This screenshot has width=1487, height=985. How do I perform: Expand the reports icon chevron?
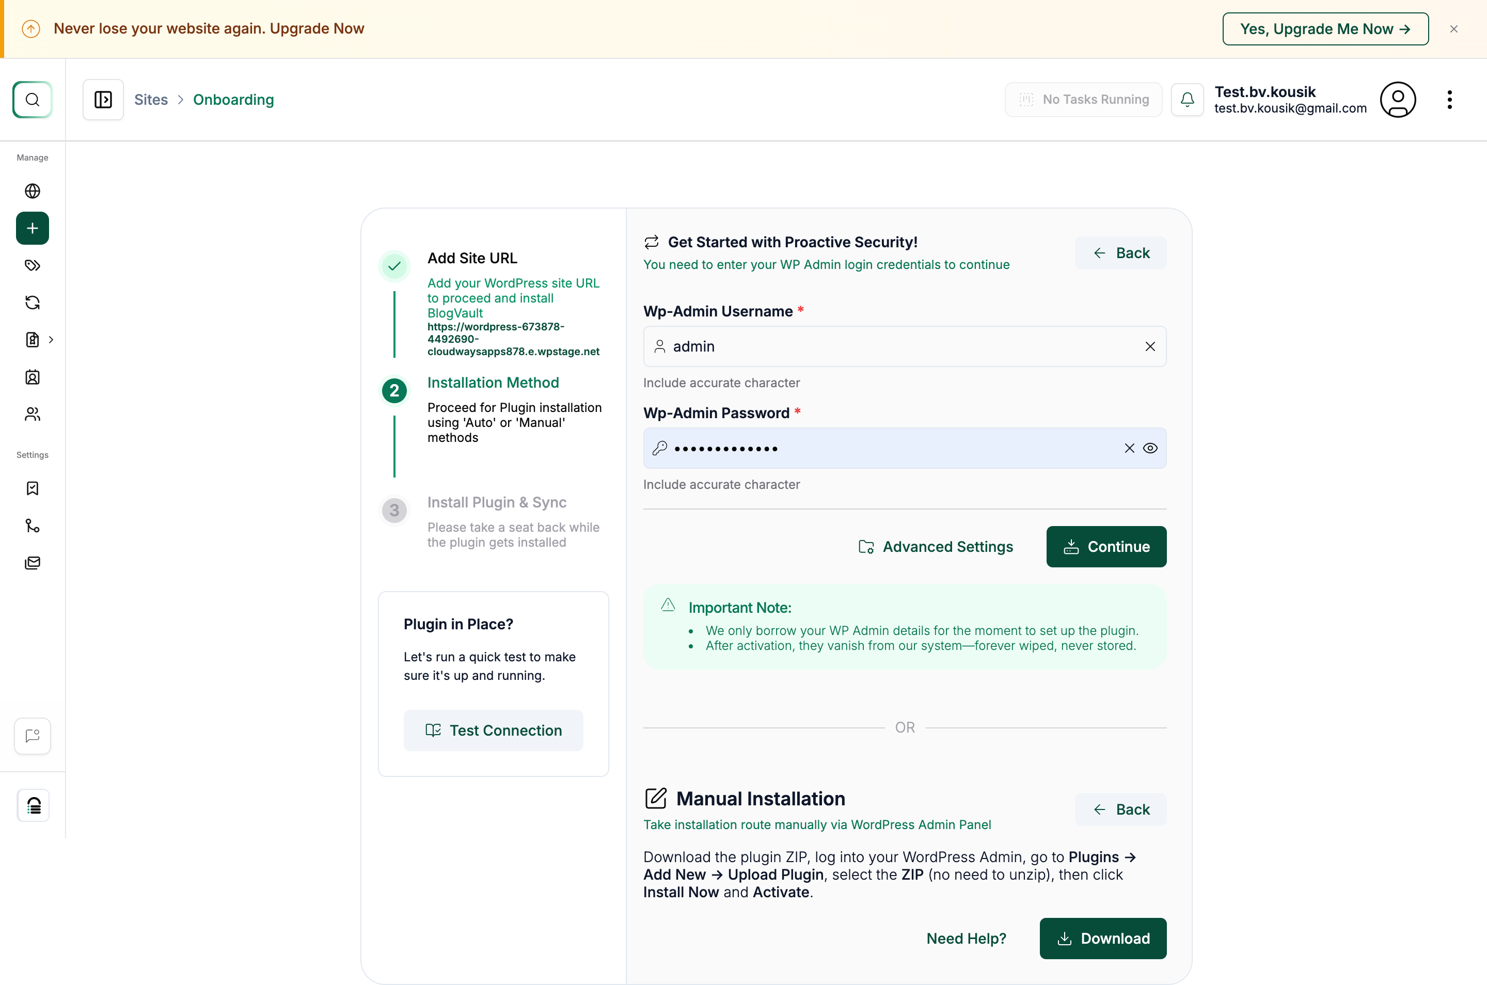tap(51, 340)
